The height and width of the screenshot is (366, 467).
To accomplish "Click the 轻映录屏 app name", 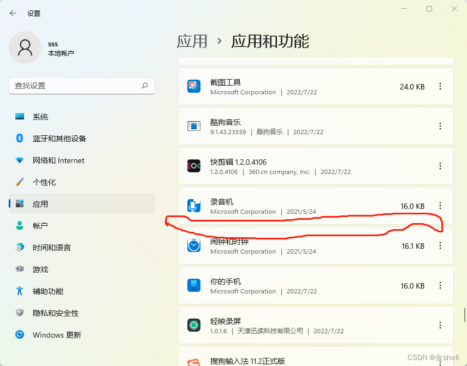I will (226, 321).
